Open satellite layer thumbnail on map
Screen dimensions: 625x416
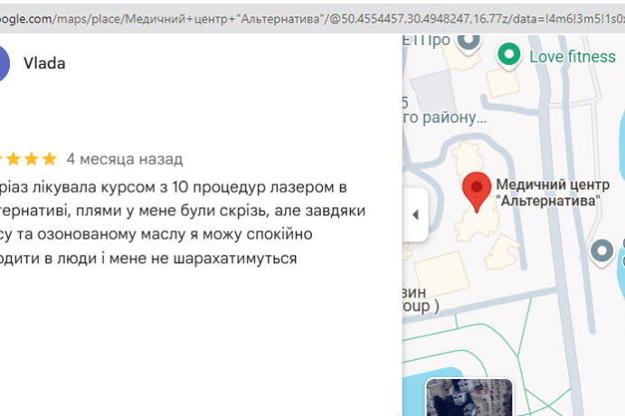tap(469, 397)
